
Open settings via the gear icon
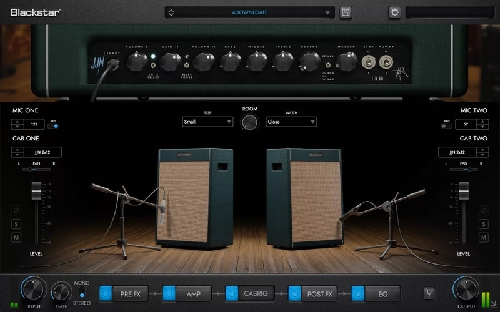pos(394,12)
